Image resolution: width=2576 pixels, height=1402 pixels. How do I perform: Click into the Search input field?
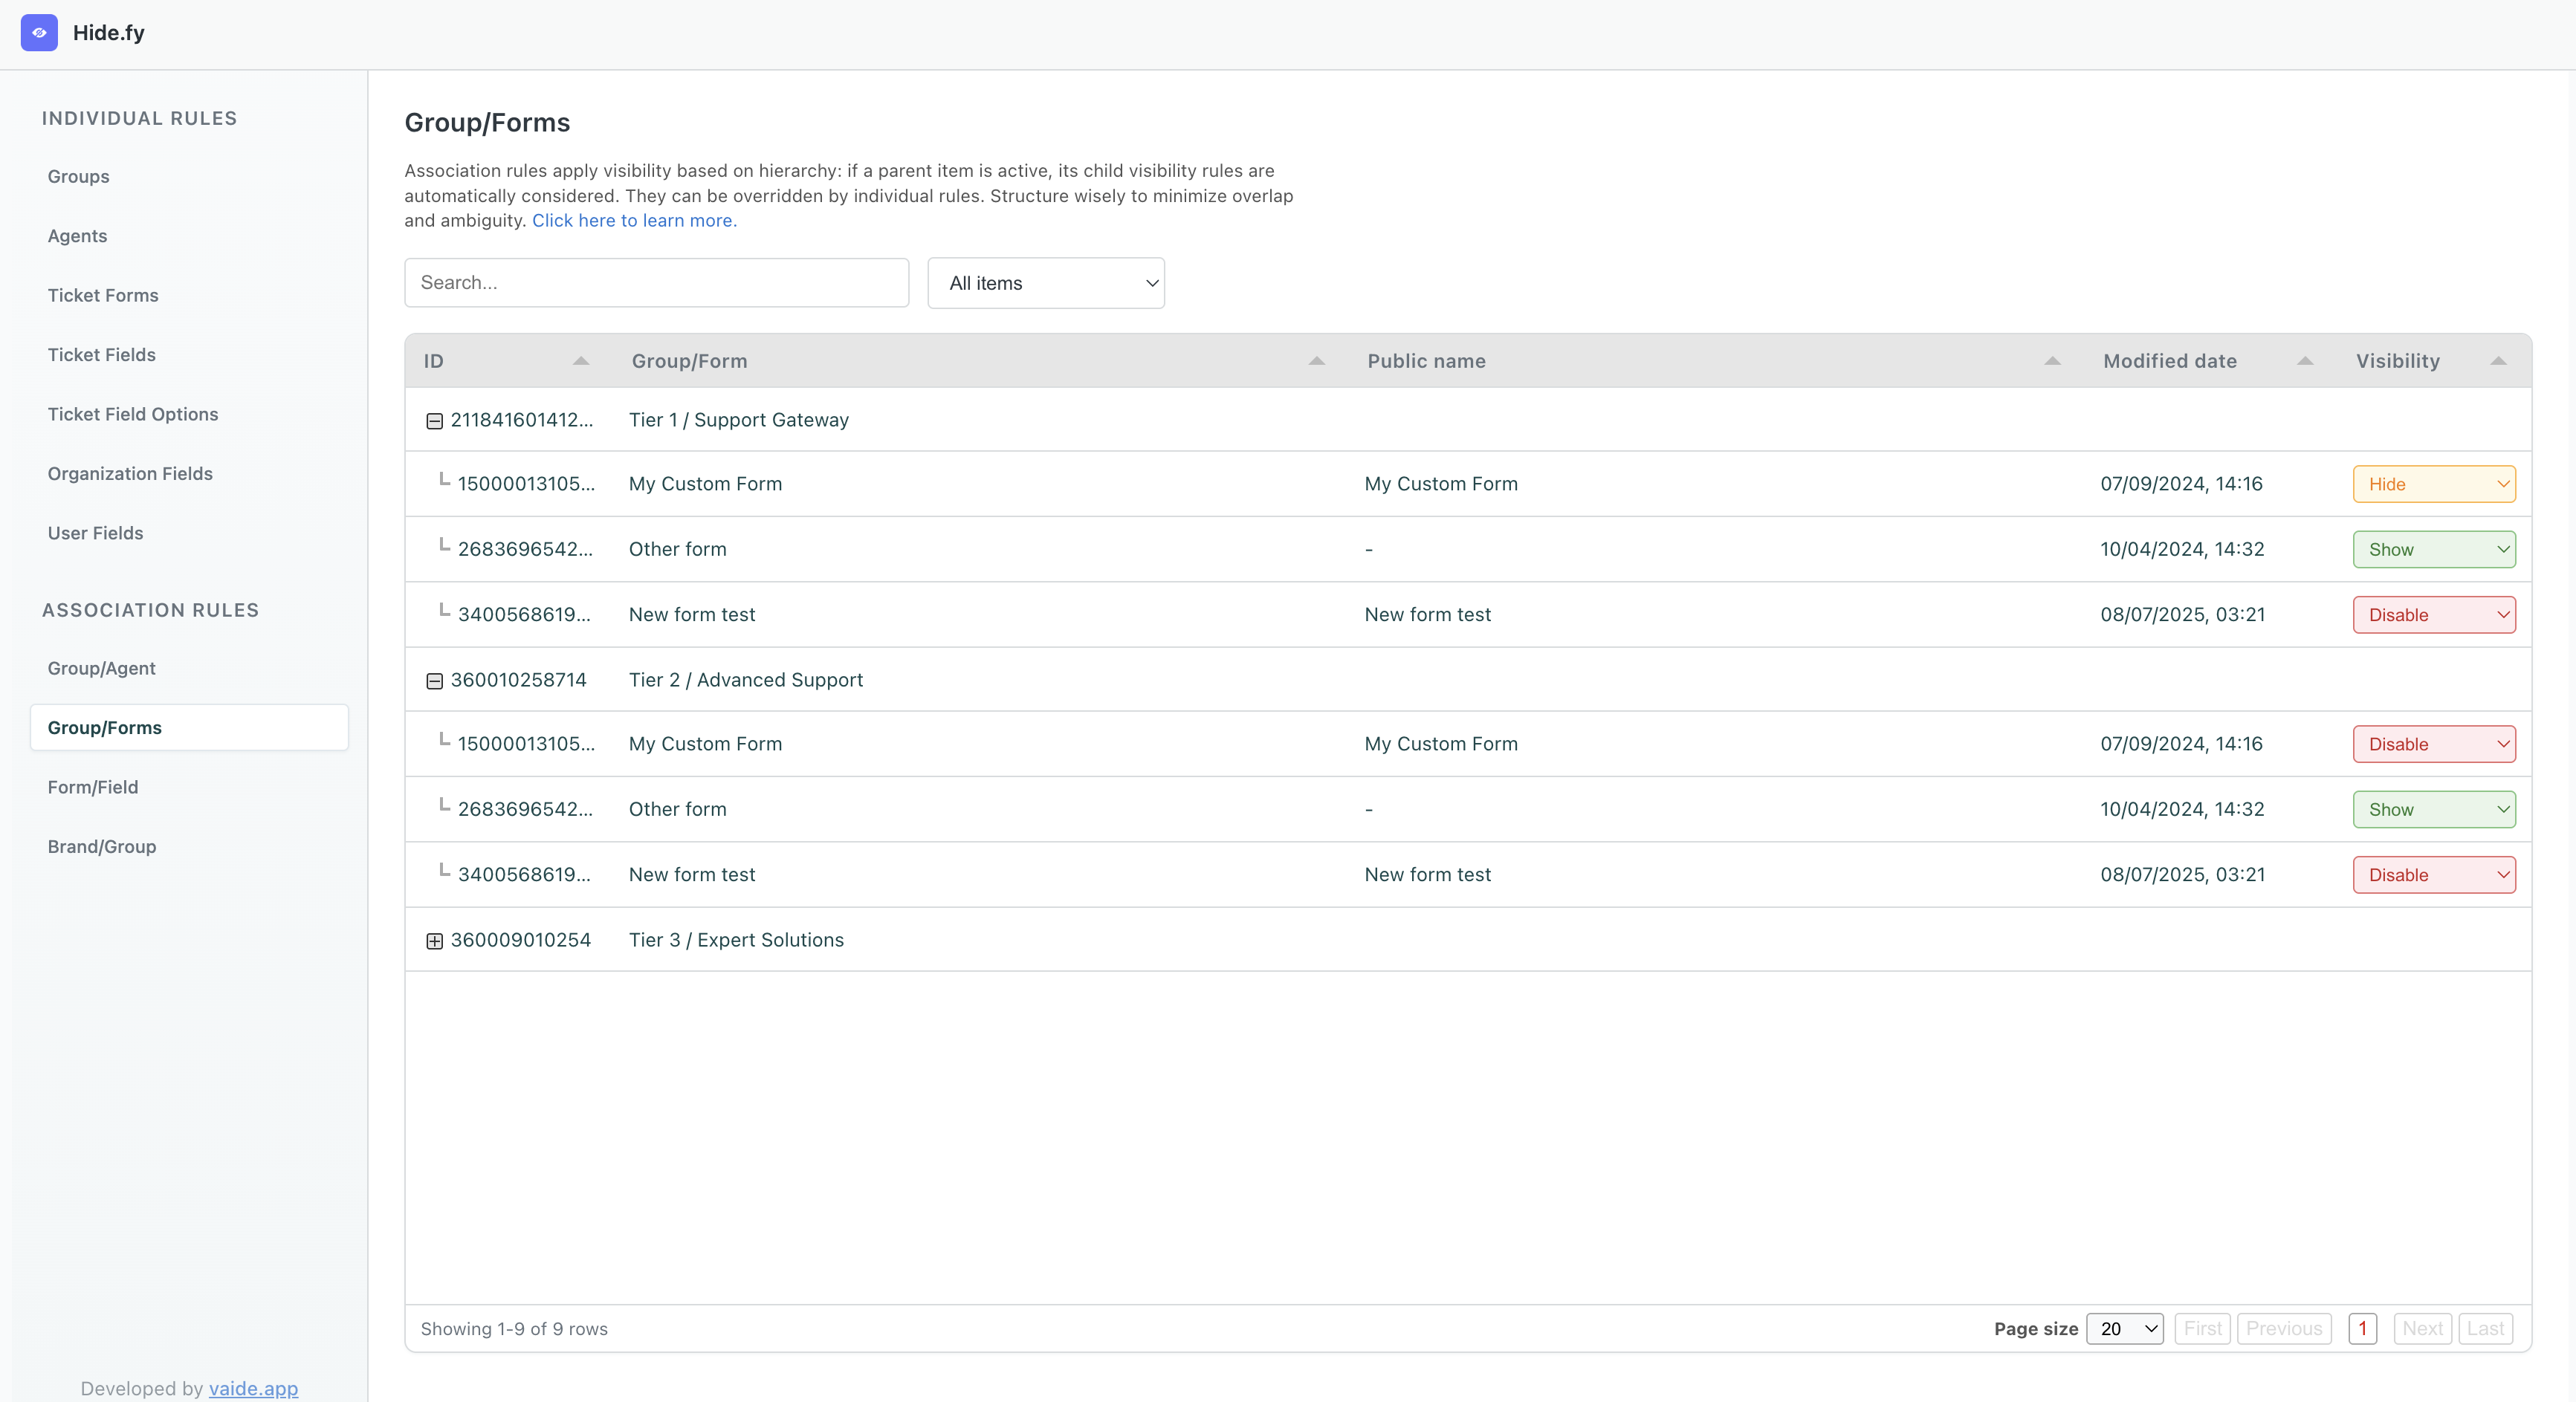pyautogui.click(x=656, y=283)
